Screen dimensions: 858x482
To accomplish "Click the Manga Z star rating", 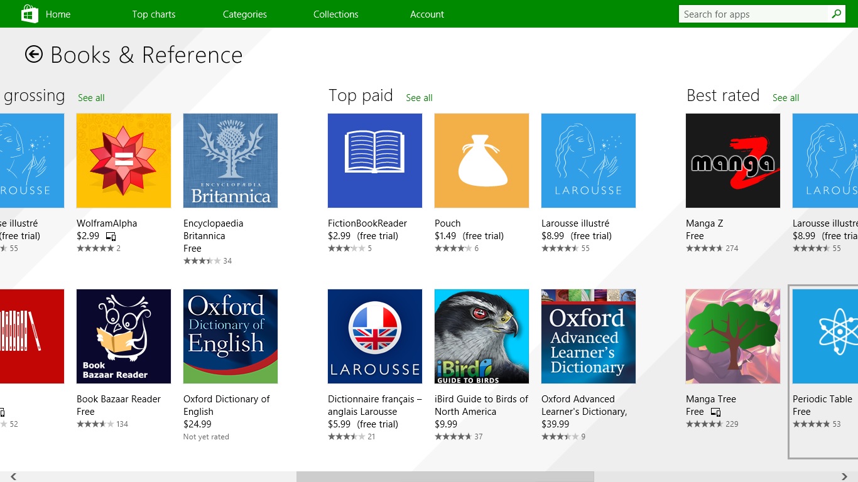I will click(x=704, y=249).
